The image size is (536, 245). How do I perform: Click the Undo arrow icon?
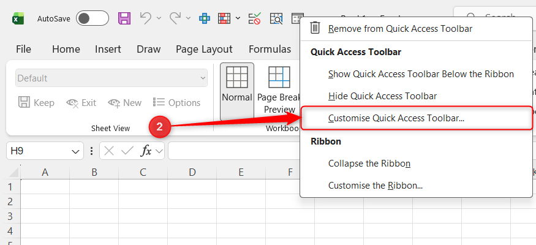tap(146, 18)
